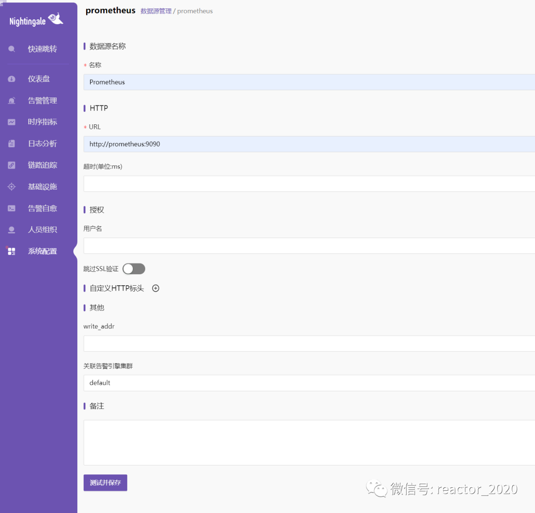Click the 用户名 input field
The height and width of the screenshot is (513, 535).
[309, 246]
